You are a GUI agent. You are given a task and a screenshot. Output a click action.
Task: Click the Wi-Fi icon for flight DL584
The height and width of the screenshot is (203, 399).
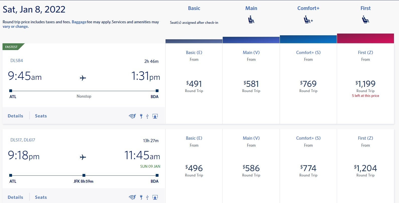point(132,116)
